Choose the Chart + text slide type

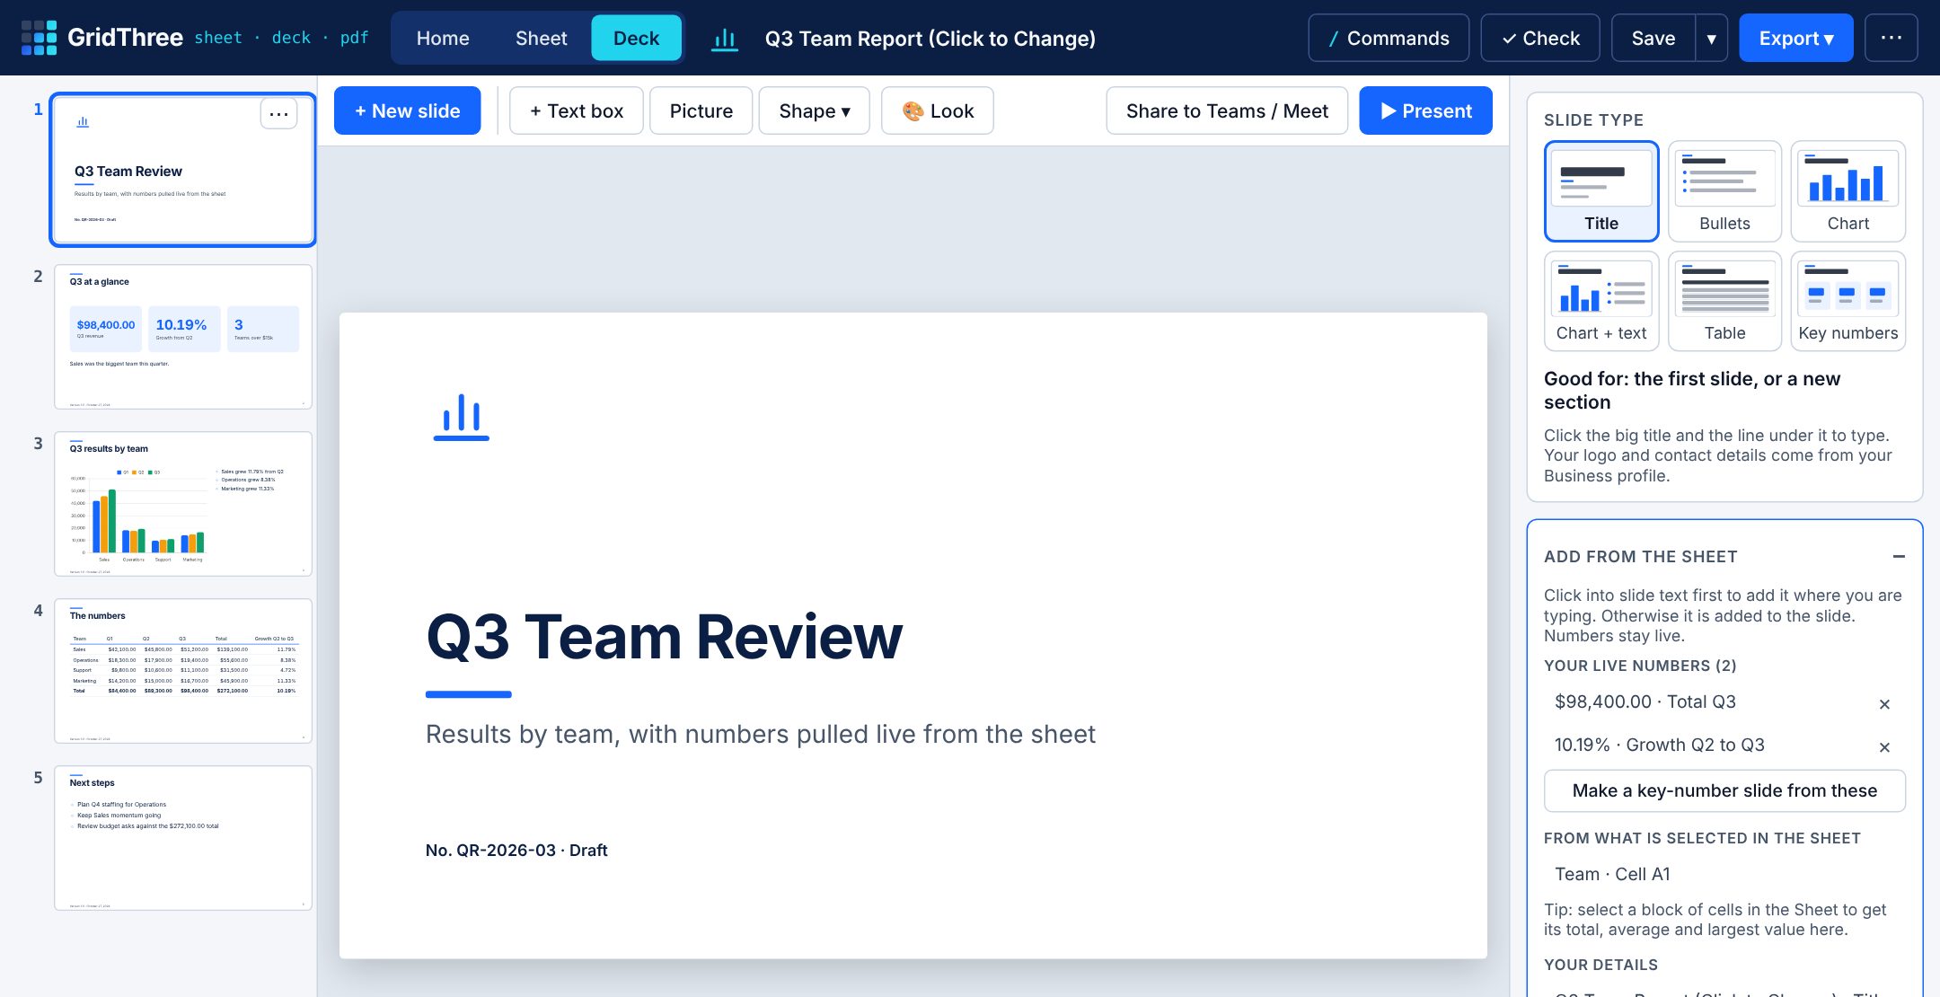coord(1600,301)
